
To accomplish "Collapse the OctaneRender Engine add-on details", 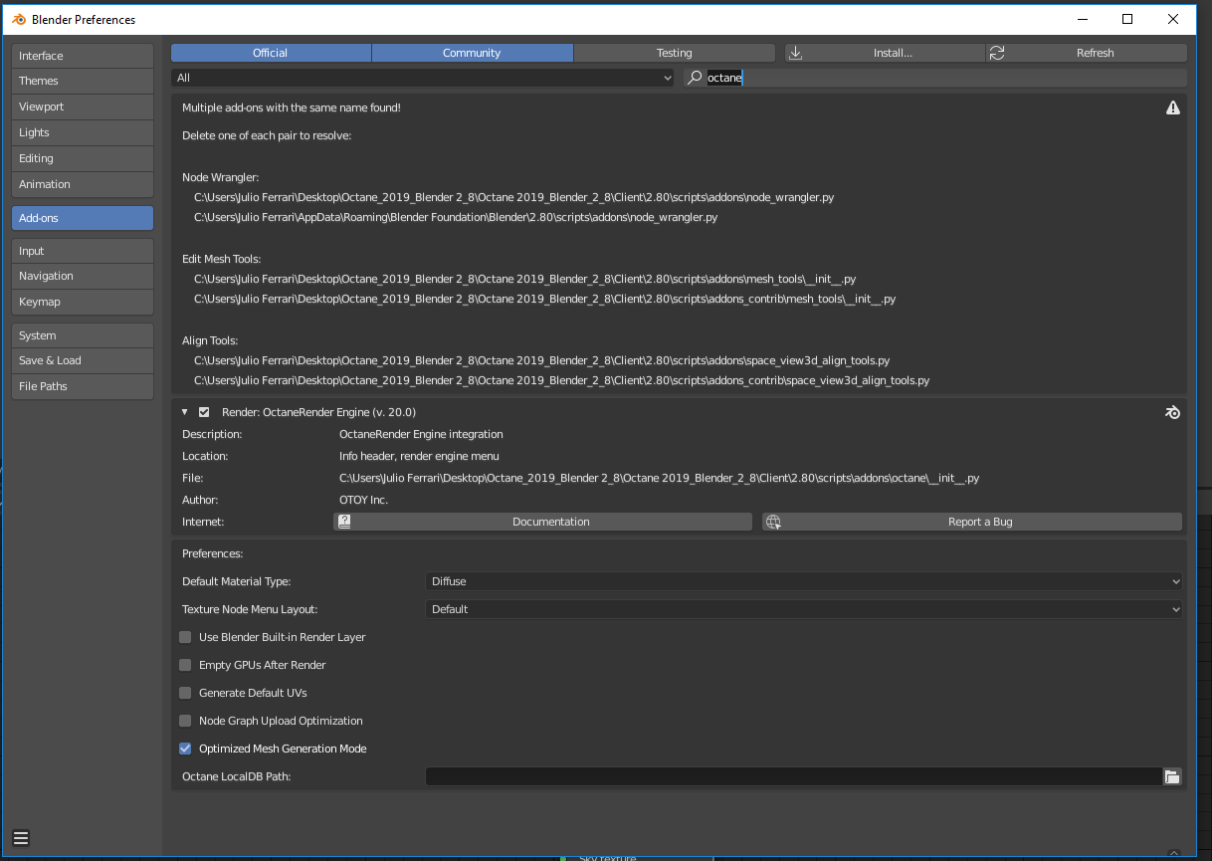I will tap(184, 412).
